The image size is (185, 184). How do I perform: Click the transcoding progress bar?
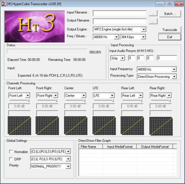(x=47, y=51)
